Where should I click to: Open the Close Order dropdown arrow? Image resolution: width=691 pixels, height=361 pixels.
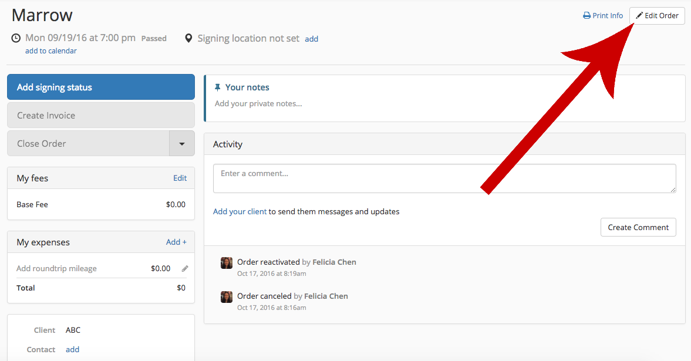[x=181, y=143]
